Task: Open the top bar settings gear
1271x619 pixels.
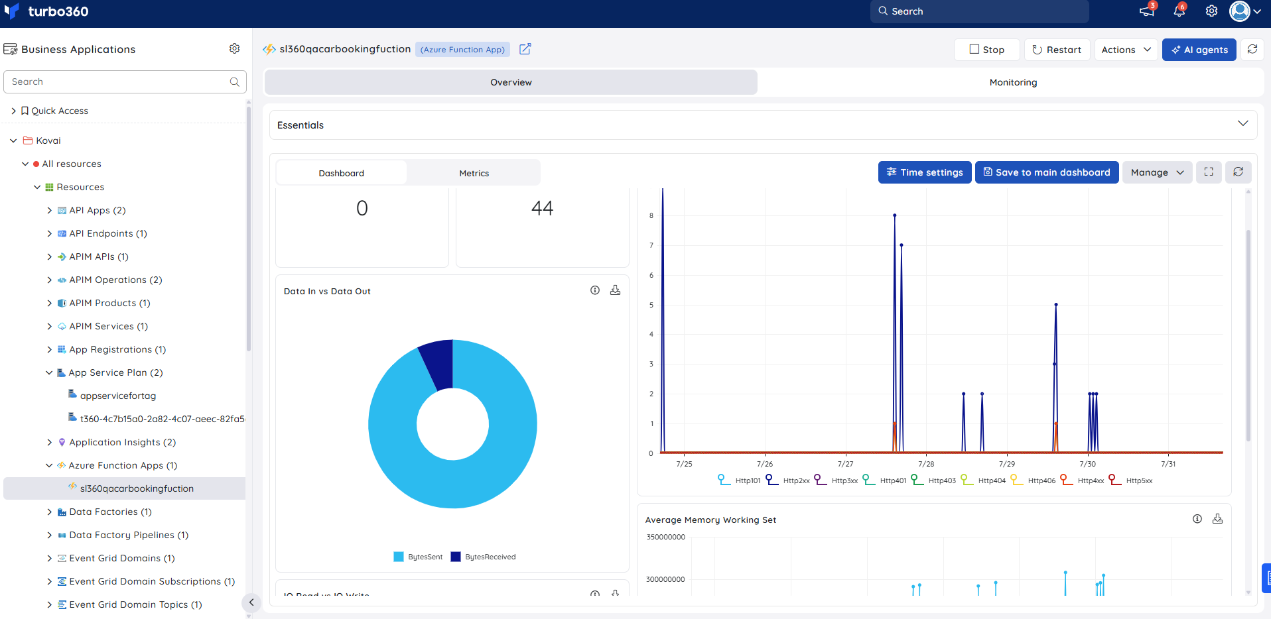Action: [1211, 11]
